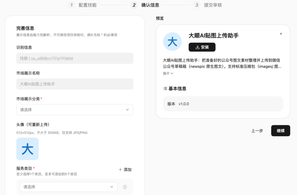Click the 预览 label
The image size is (297, 195).
click(160, 18)
